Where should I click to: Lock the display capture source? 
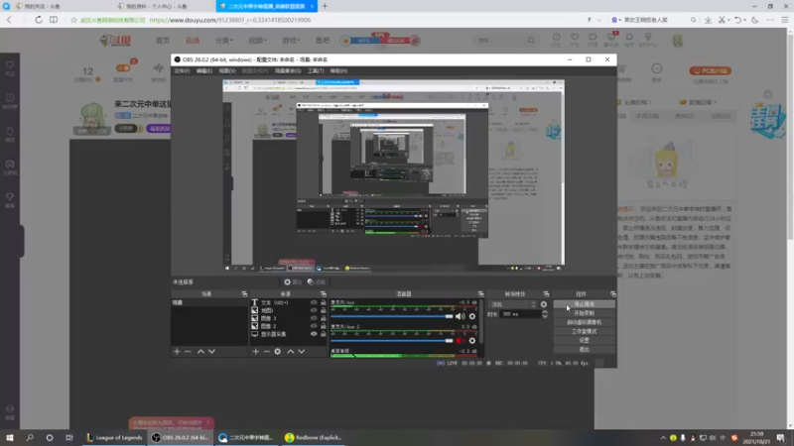click(324, 334)
